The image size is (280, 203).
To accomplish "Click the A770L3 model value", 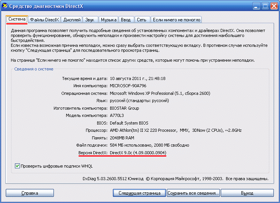I will pyautogui.click(x=117, y=115).
